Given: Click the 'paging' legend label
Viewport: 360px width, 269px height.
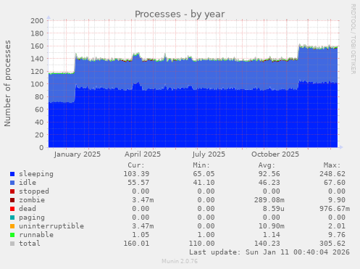Looking at the screenshot, I should pos(32,218).
